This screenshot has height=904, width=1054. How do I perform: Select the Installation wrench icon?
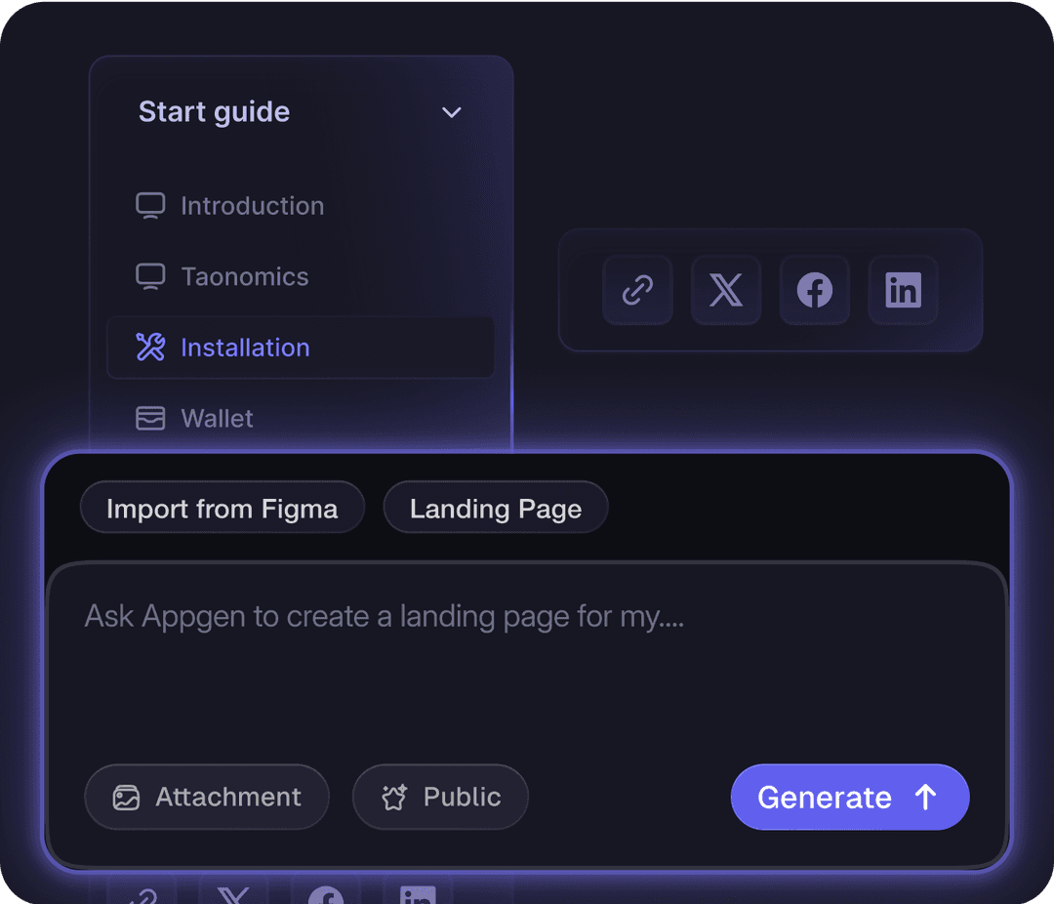149,348
